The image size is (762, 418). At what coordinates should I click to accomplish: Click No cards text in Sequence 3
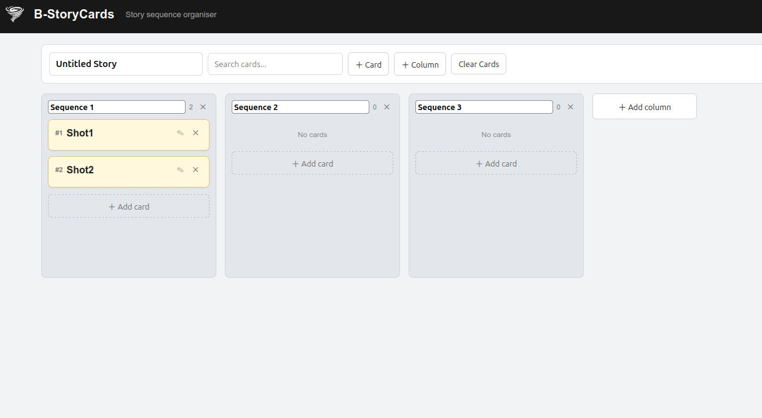point(496,135)
